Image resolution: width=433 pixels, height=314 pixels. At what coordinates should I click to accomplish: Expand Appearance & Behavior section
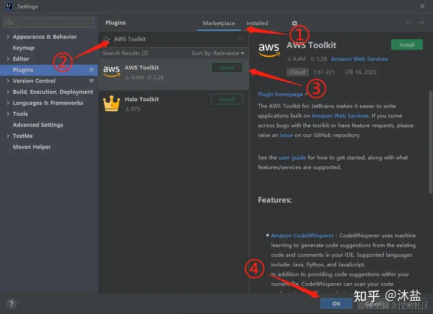(x=8, y=37)
